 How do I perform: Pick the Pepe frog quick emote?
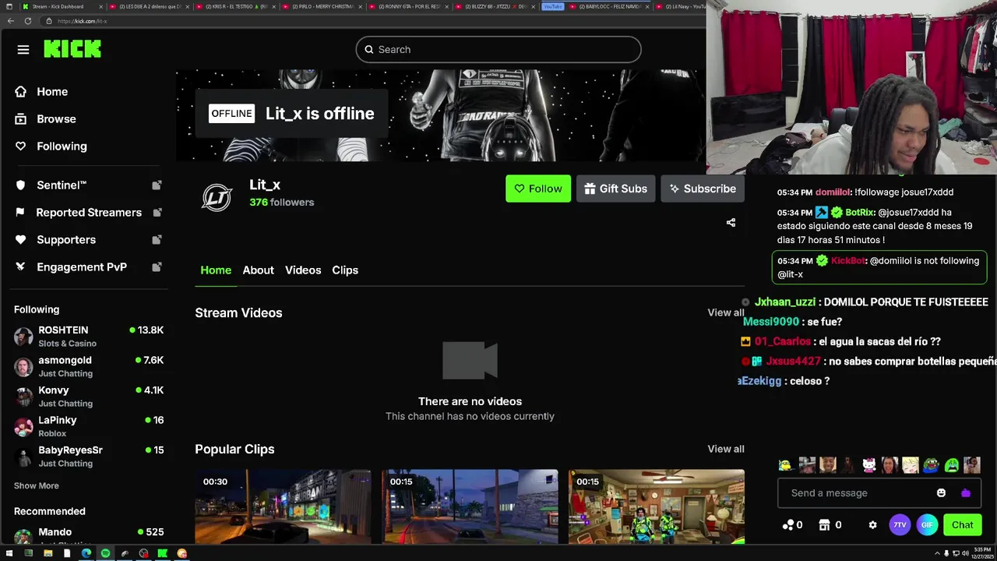pyautogui.click(x=931, y=466)
